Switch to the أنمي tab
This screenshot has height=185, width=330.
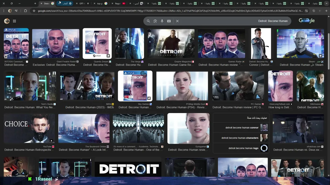136,4
